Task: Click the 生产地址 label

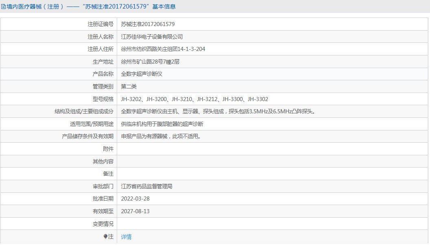Action: coord(103,62)
